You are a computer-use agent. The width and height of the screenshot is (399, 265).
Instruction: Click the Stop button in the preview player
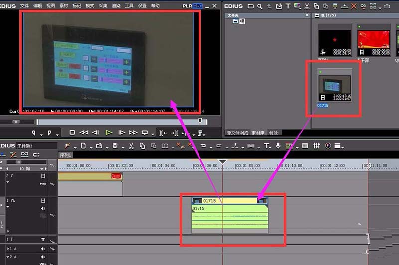pyautogui.click(x=72, y=132)
